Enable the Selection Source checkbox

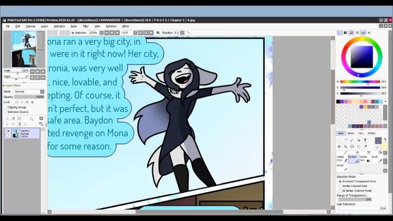(6, 112)
